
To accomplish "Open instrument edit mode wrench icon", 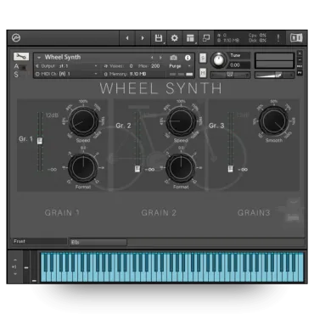I will pyautogui.click(x=21, y=57).
